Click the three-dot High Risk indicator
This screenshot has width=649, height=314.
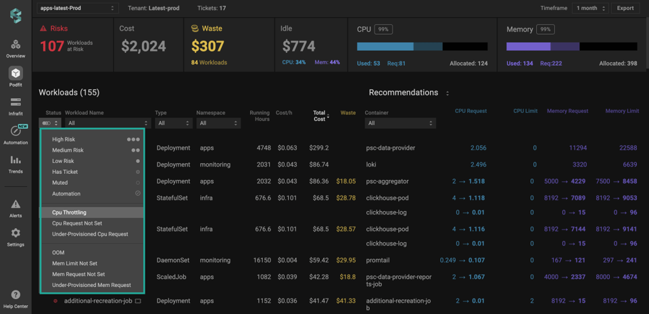133,139
